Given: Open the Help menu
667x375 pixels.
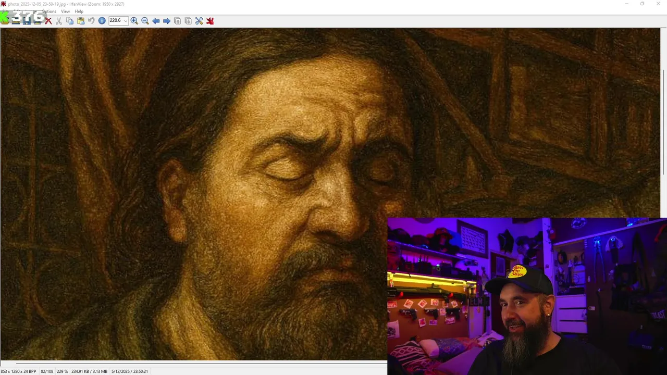Looking at the screenshot, I should coord(79,11).
